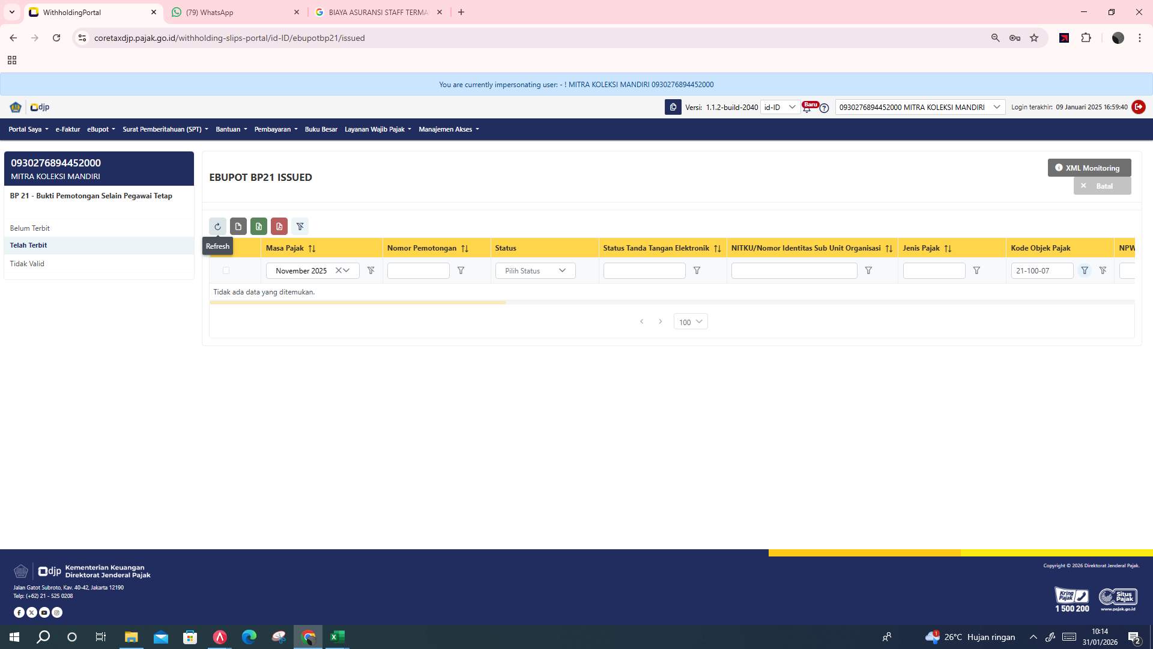Click the red logout icon

[1139, 107]
